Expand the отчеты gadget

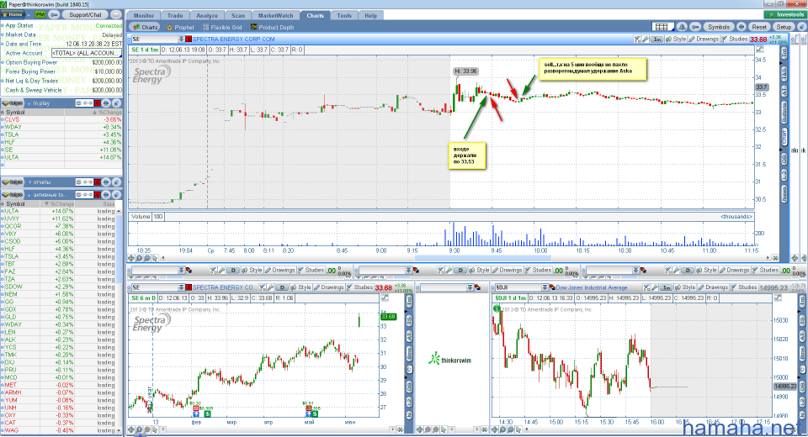click(30, 182)
